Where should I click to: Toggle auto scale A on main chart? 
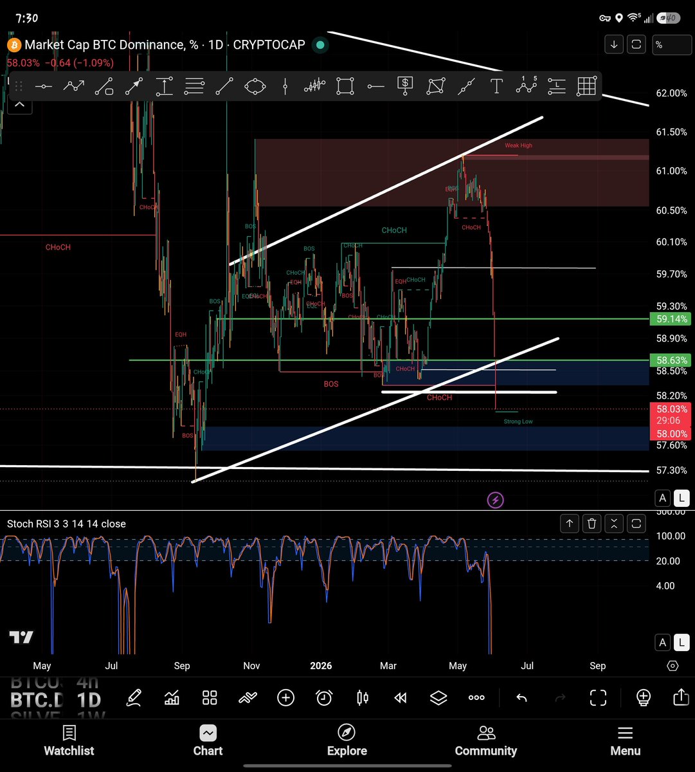(663, 497)
